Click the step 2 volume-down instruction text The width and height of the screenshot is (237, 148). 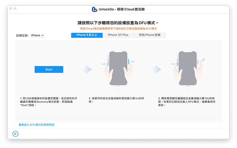tap(116, 100)
